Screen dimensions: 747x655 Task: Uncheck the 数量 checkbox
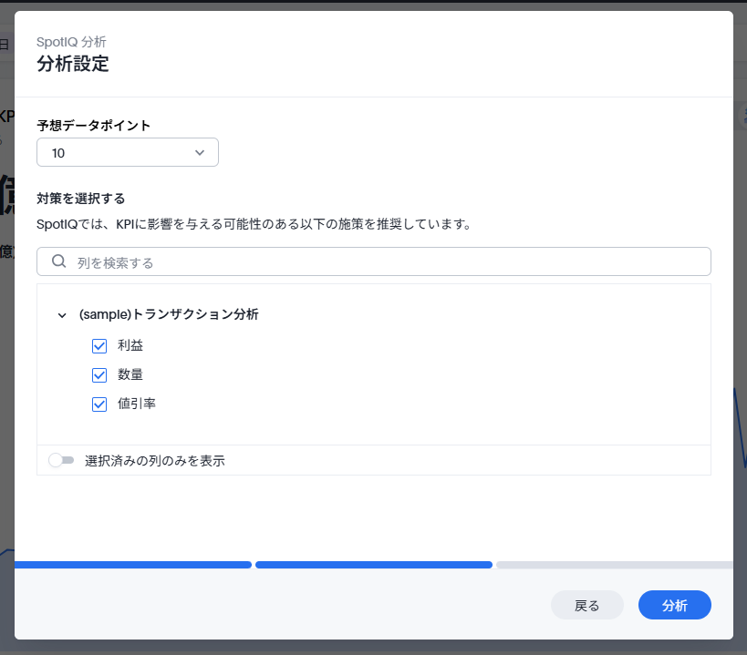point(100,375)
